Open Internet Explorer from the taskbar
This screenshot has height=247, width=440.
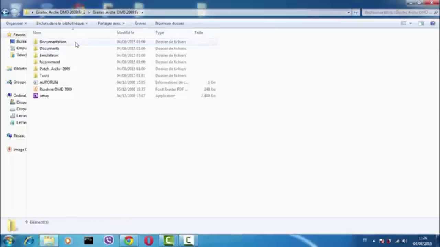pos(29,240)
